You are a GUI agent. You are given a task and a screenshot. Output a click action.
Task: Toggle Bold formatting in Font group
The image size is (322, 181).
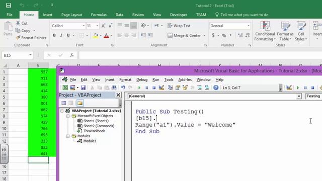pos(54,35)
